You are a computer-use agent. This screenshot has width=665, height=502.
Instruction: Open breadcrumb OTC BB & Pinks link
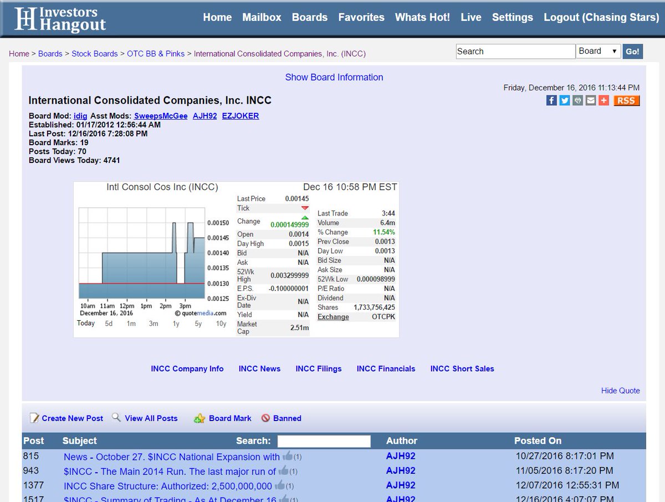[156, 54]
